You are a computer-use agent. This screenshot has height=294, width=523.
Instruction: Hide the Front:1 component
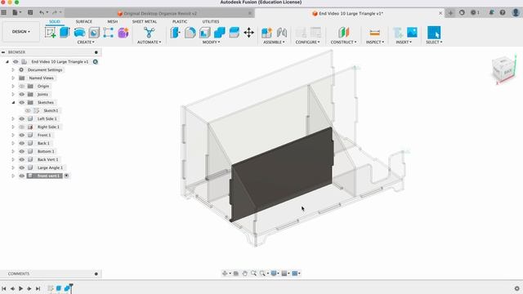[x=22, y=135]
